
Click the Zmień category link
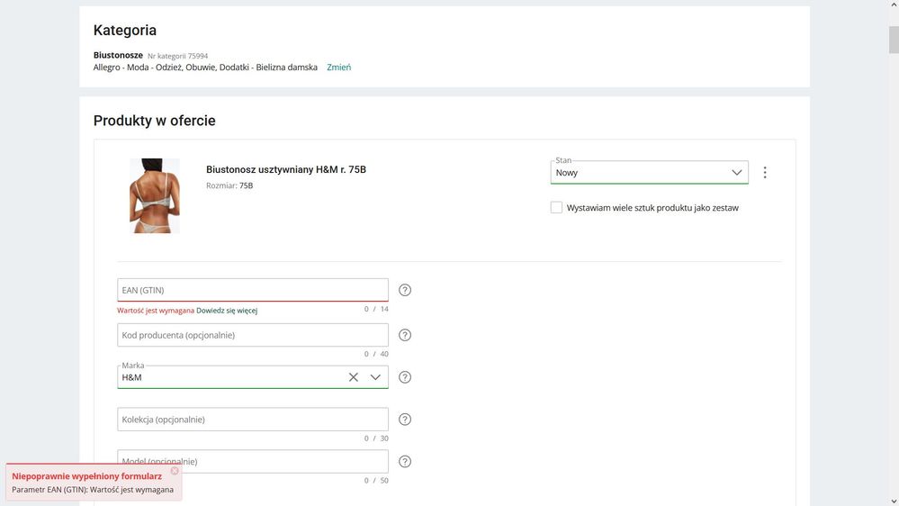(339, 68)
